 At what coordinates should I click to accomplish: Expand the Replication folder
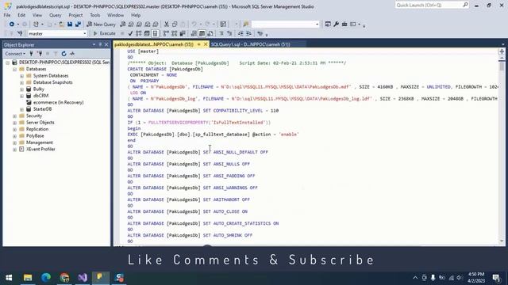pyautogui.click(x=15, y=129)
